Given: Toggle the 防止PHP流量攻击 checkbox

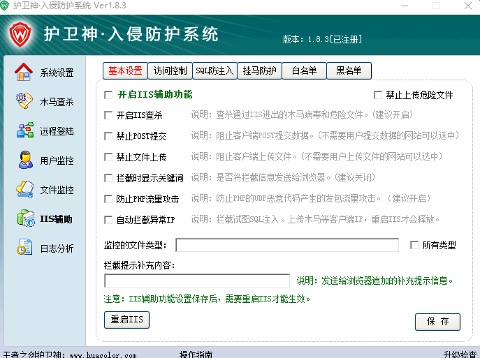Looking at the screenshot, I should pyautogui.click(x=108, y=199).
